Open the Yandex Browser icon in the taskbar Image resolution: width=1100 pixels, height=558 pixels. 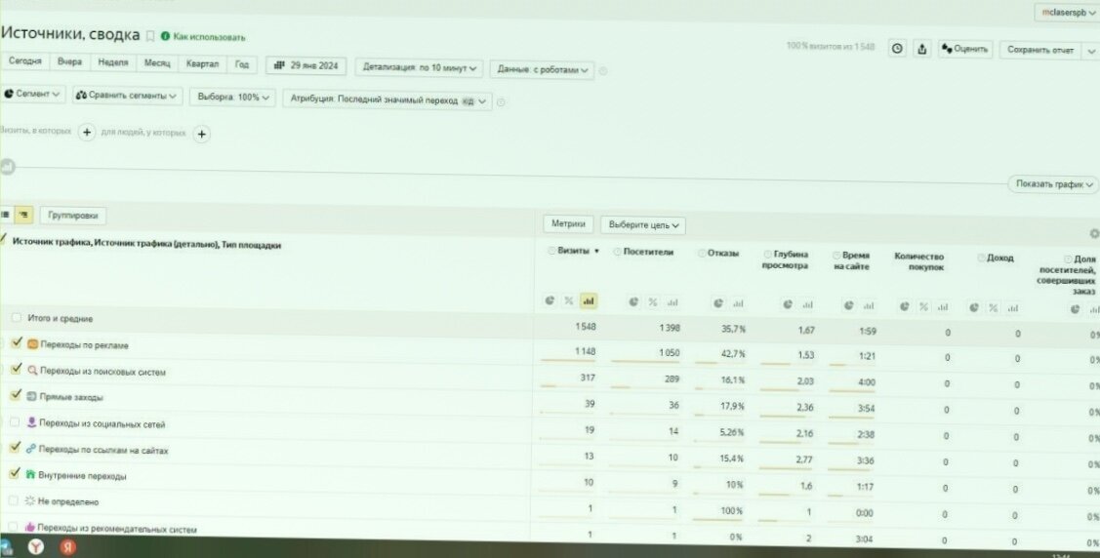[36, 547]
